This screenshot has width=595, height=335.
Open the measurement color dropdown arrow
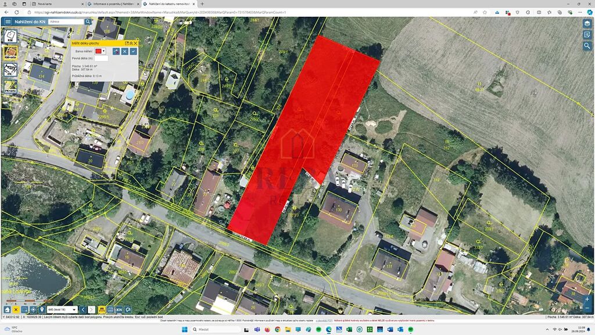point(103,51)
